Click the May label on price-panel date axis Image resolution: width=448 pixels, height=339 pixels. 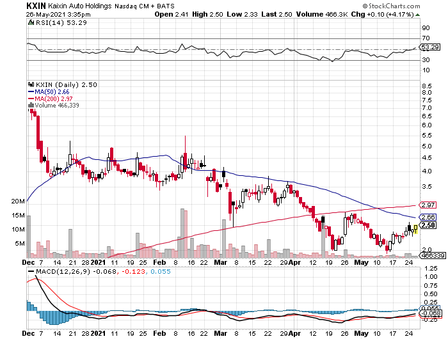(361, 262)
